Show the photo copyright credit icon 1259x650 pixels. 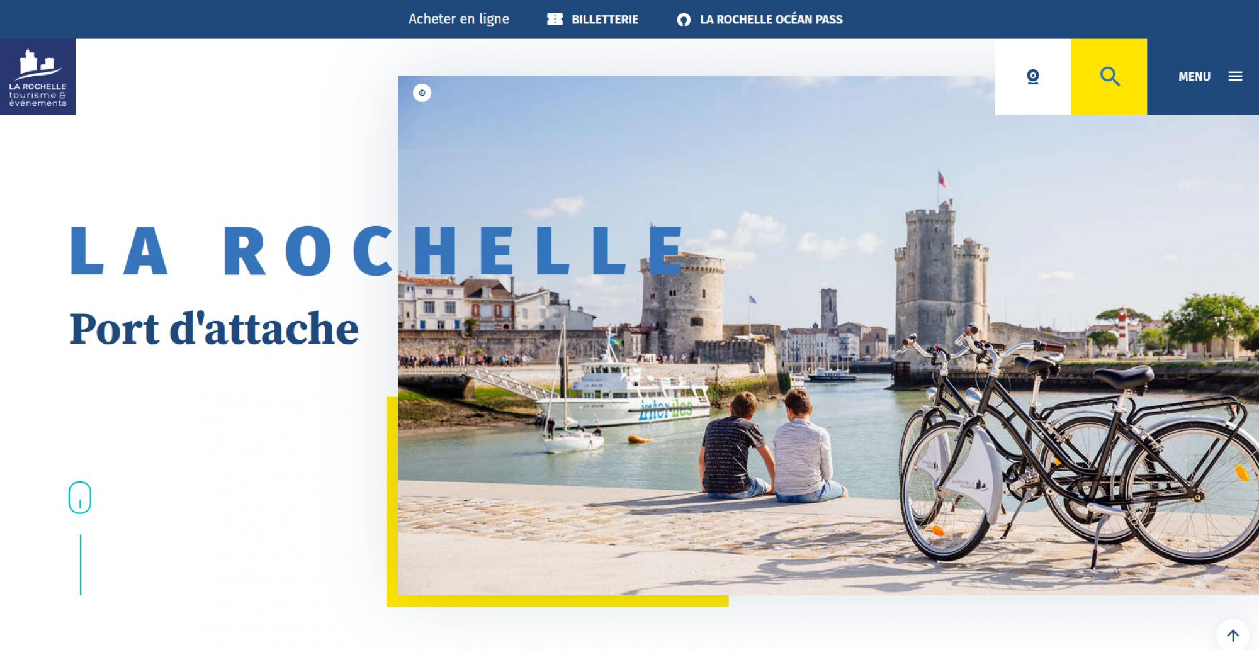click(422, 93)
